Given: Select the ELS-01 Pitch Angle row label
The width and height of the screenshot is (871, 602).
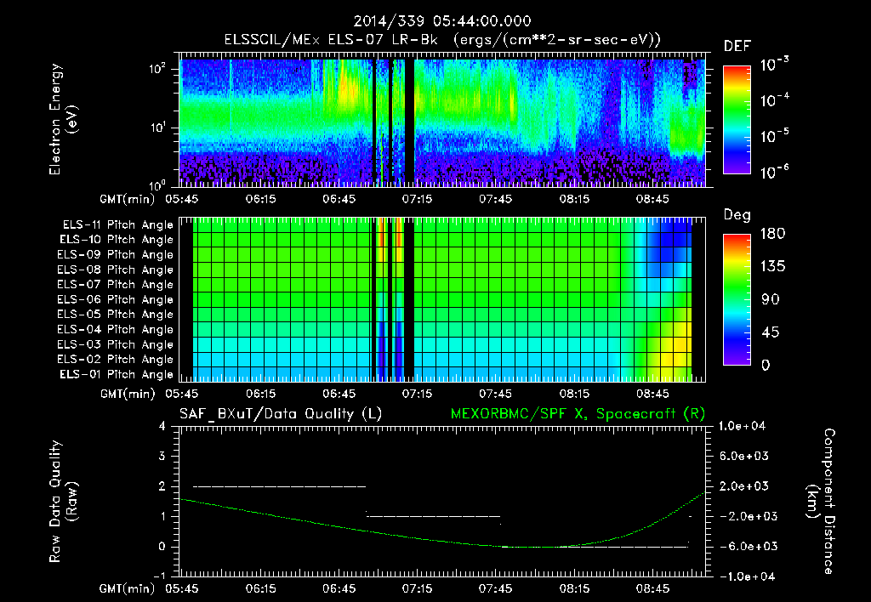Looking at the screenshot, I should [x=117, y=374].
